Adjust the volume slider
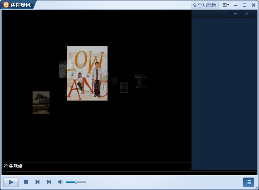This screenshot has height=190, width=259. pyautogui.click(x=76, y=182)
